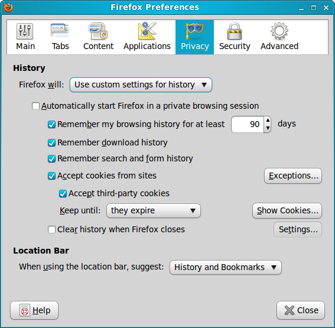Open the Firefox will history dropdown

point(141,85)
